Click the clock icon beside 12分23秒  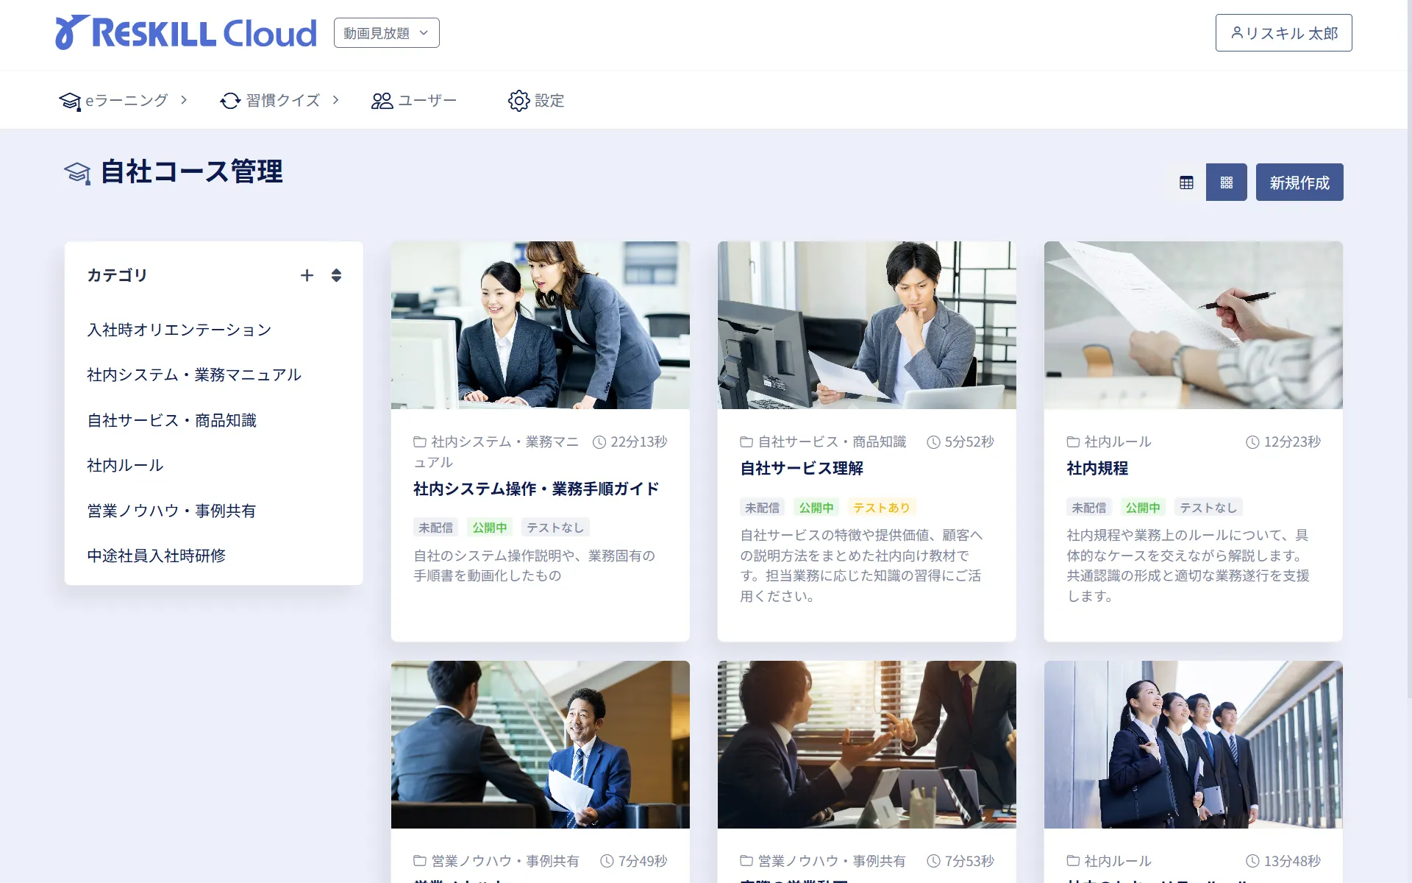(1252, 442)
